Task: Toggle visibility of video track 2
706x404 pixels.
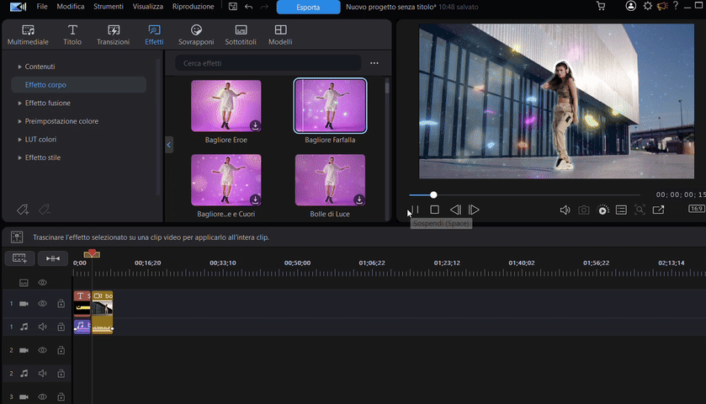Action: pos(42,350)
